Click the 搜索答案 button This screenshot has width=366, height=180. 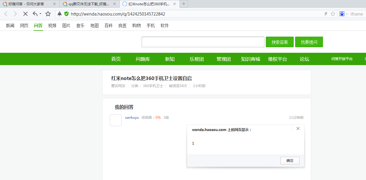(x=280, y=42)
